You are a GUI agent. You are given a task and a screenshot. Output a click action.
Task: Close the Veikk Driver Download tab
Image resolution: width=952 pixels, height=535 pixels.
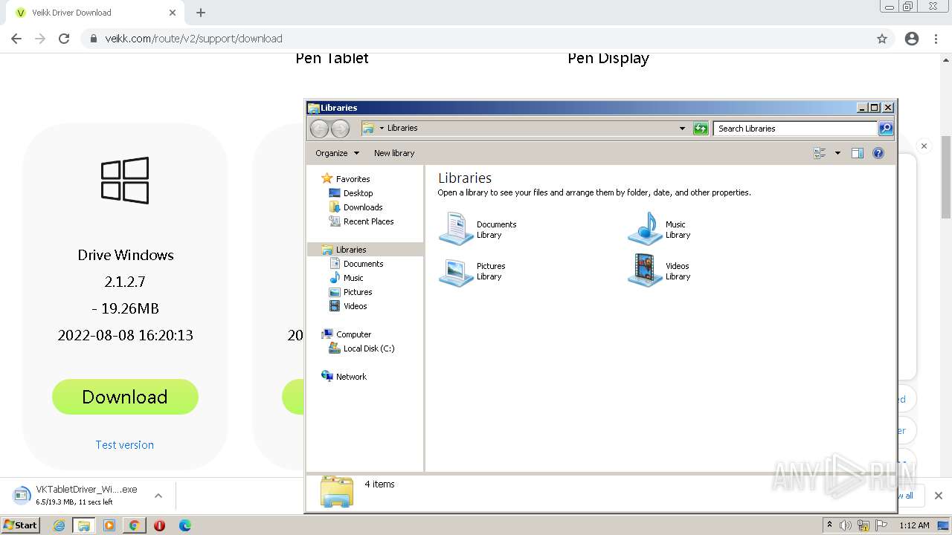[x=173, y=13]
